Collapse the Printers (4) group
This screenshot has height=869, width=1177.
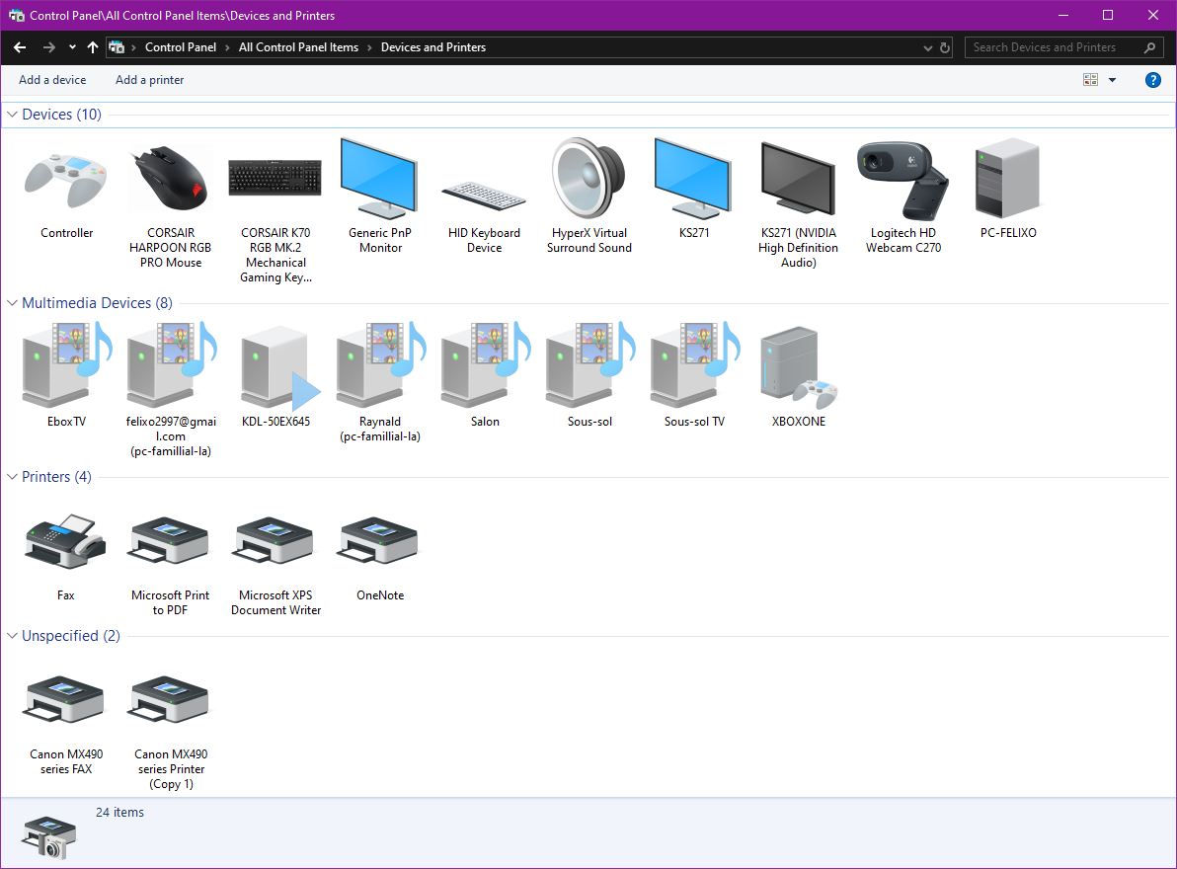[12, 477]
